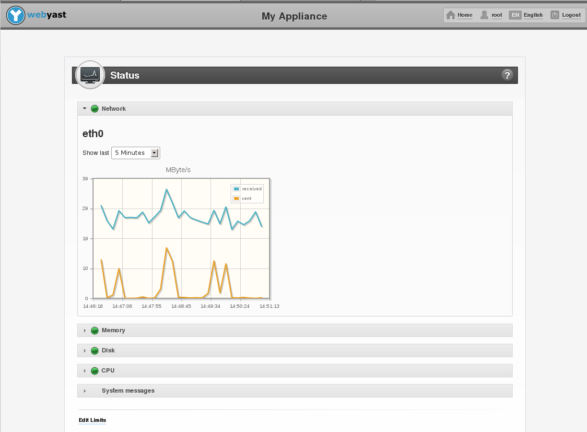Click the received line peak on chart
The height and width of the screenshot is (432, 587).
[x=166, y=189]
